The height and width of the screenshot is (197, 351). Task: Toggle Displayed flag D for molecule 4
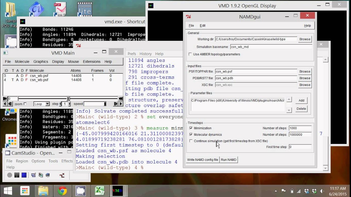tap(22, 80)
